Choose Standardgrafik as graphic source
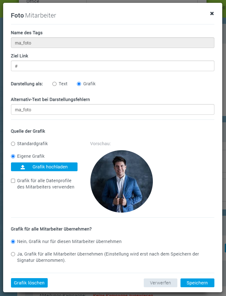Image resolution: width=226 pixels, height=296 pixels. pyautogui.click(x=13, y=144)
